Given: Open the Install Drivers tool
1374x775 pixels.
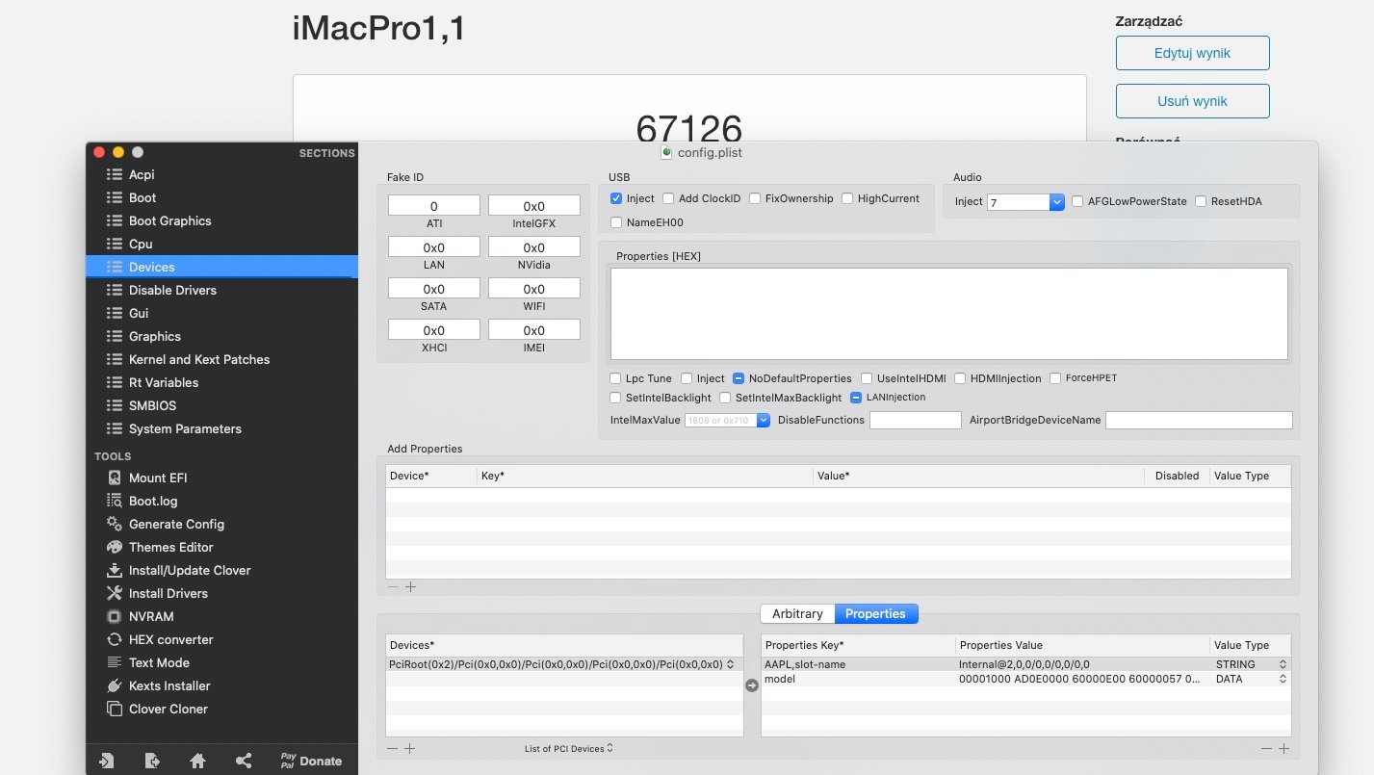Looking at the screenshot, I should pos(168,594).
